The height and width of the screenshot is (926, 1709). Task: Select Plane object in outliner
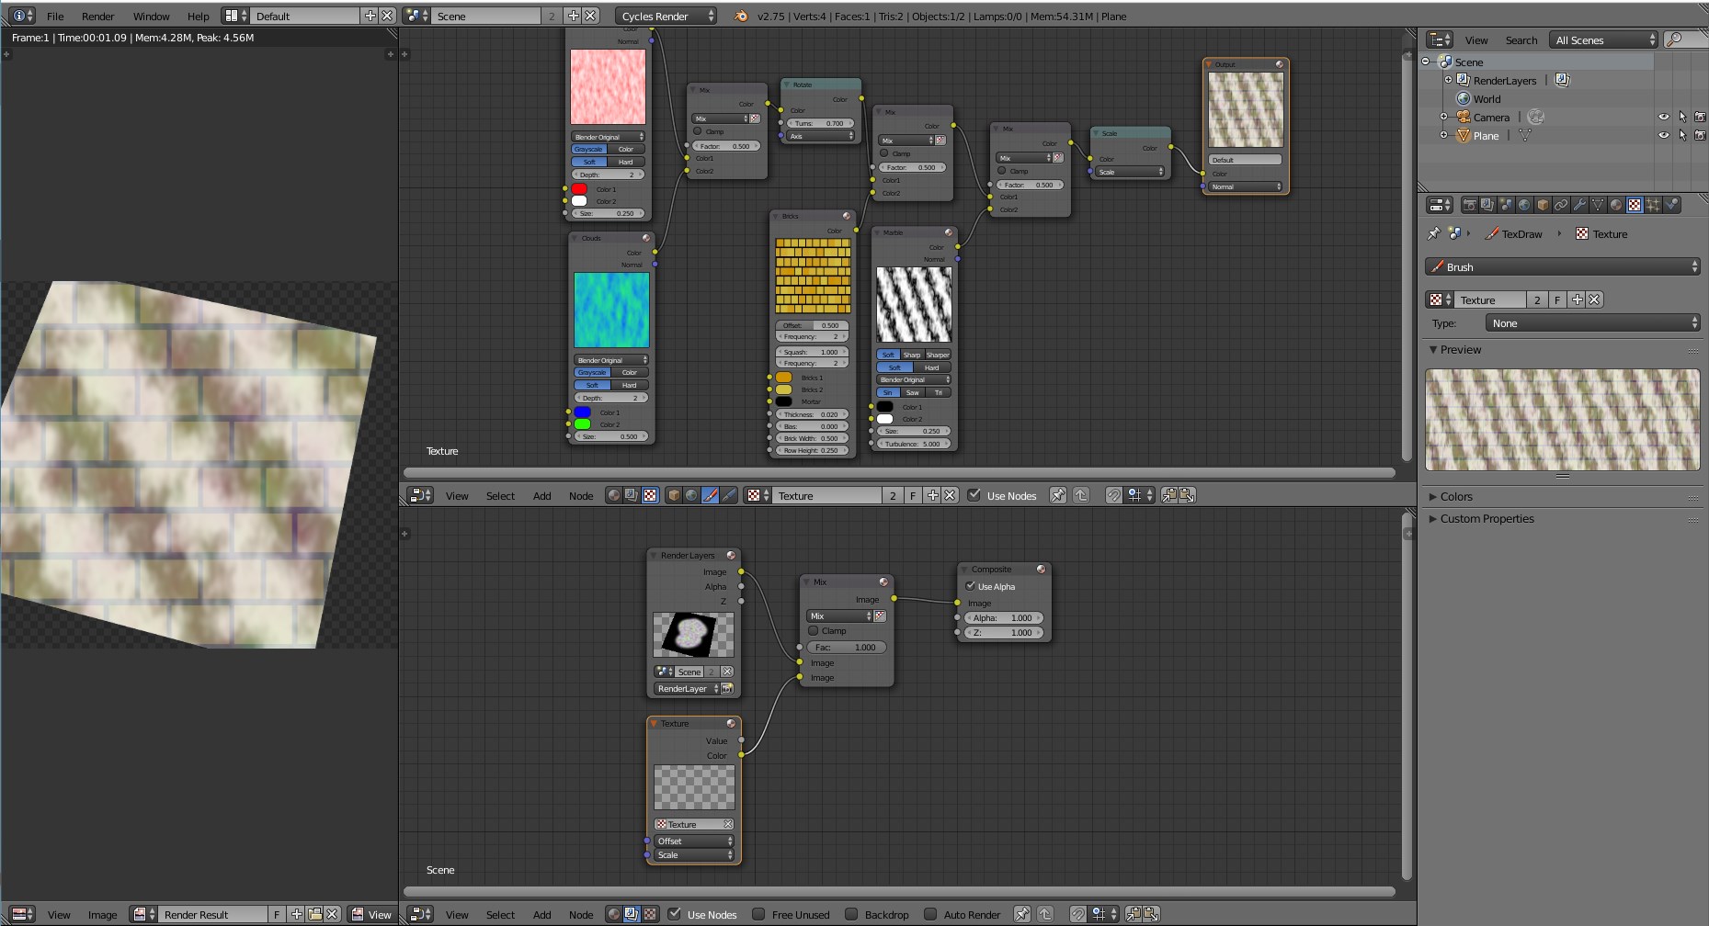click(1486, 135)
